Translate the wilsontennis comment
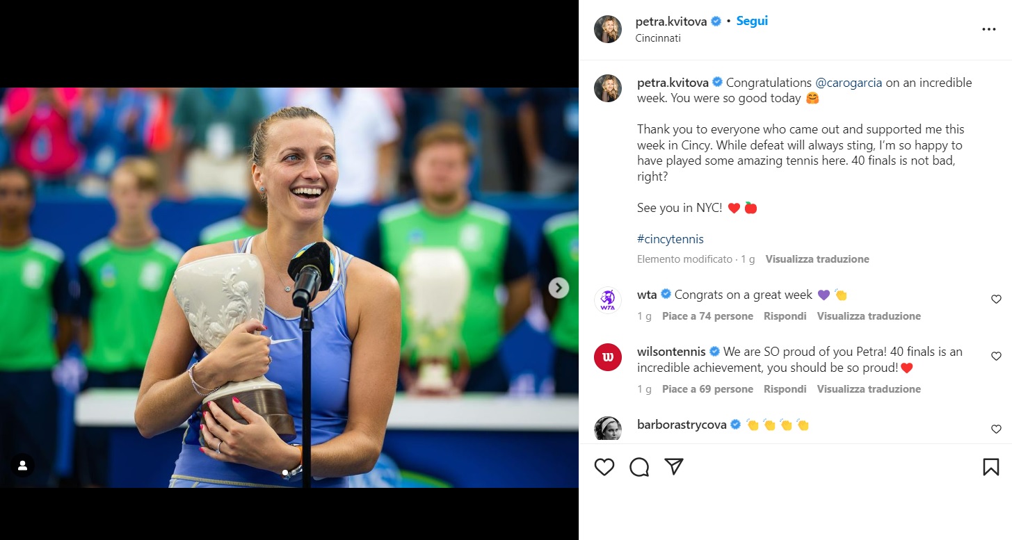The width and height of the screenshot is (1012, 540). point(869,389)
